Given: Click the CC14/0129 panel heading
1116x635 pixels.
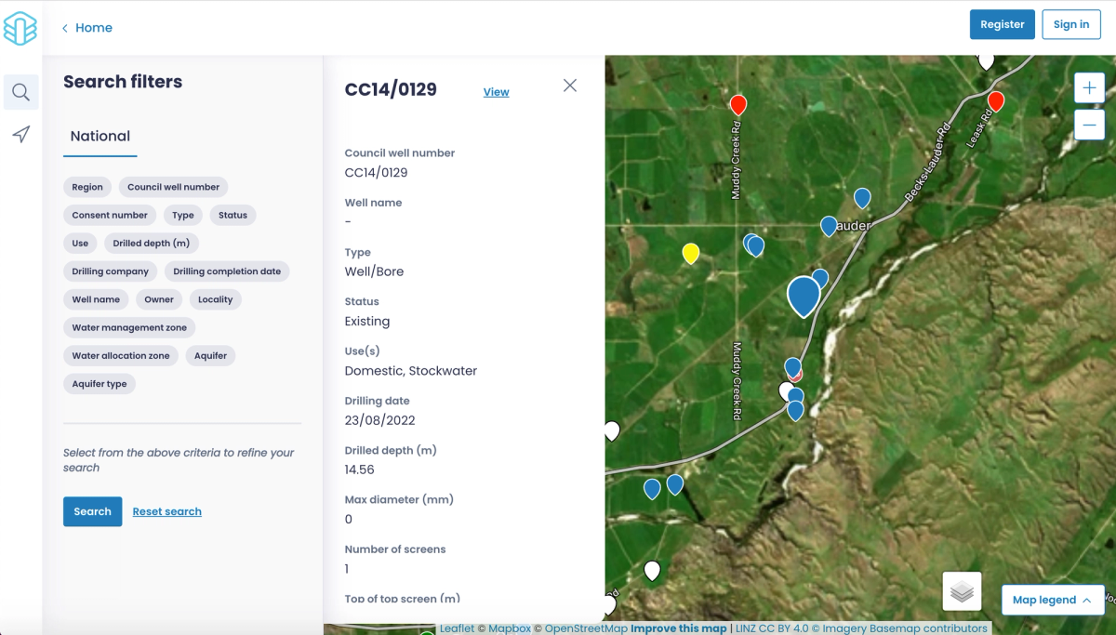Looking at the screenshot, I should coord(391,90).
